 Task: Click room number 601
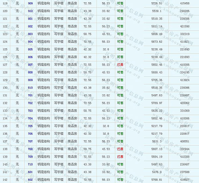pyautogui.click(x=30, y=172)
